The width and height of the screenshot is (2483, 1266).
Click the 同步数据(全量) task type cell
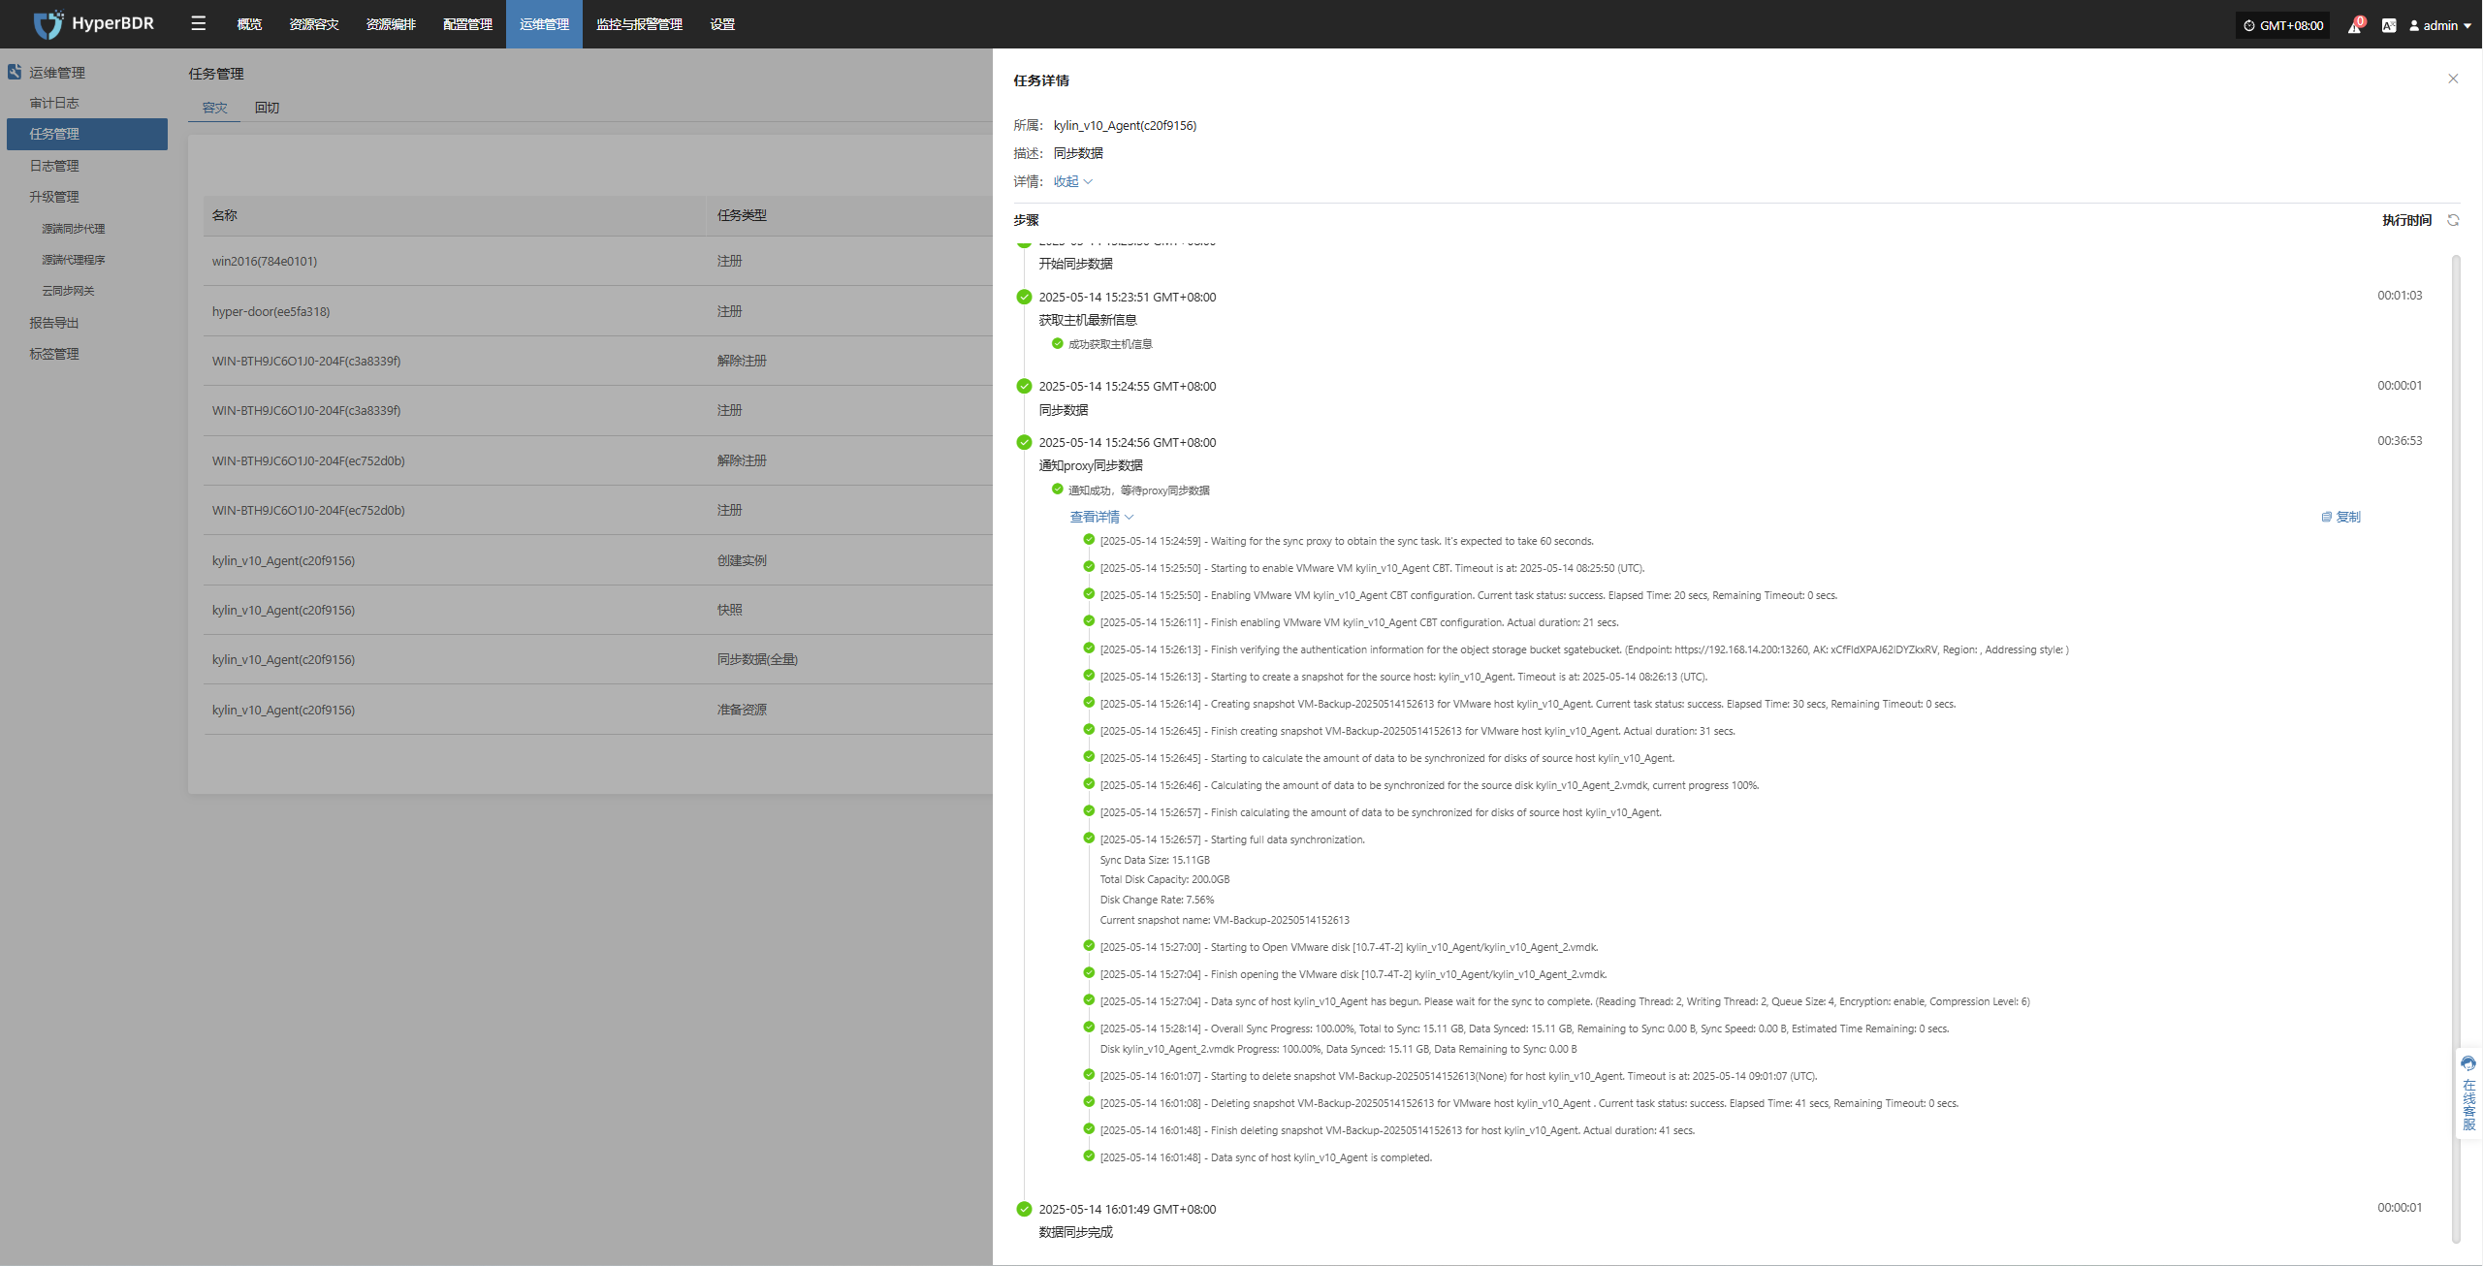pyautogui.click(x=757, y=659)
